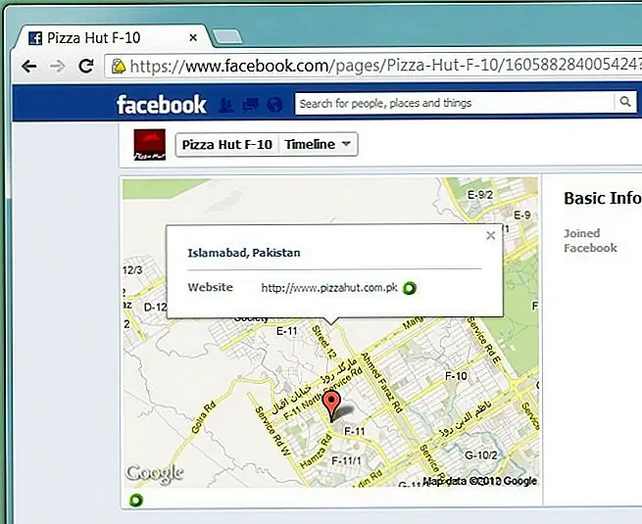Click the Islamabad, Pakistan location link
The height and width of the screenshot is (524, 642).
pyautogui.click(x=243, y=253)
